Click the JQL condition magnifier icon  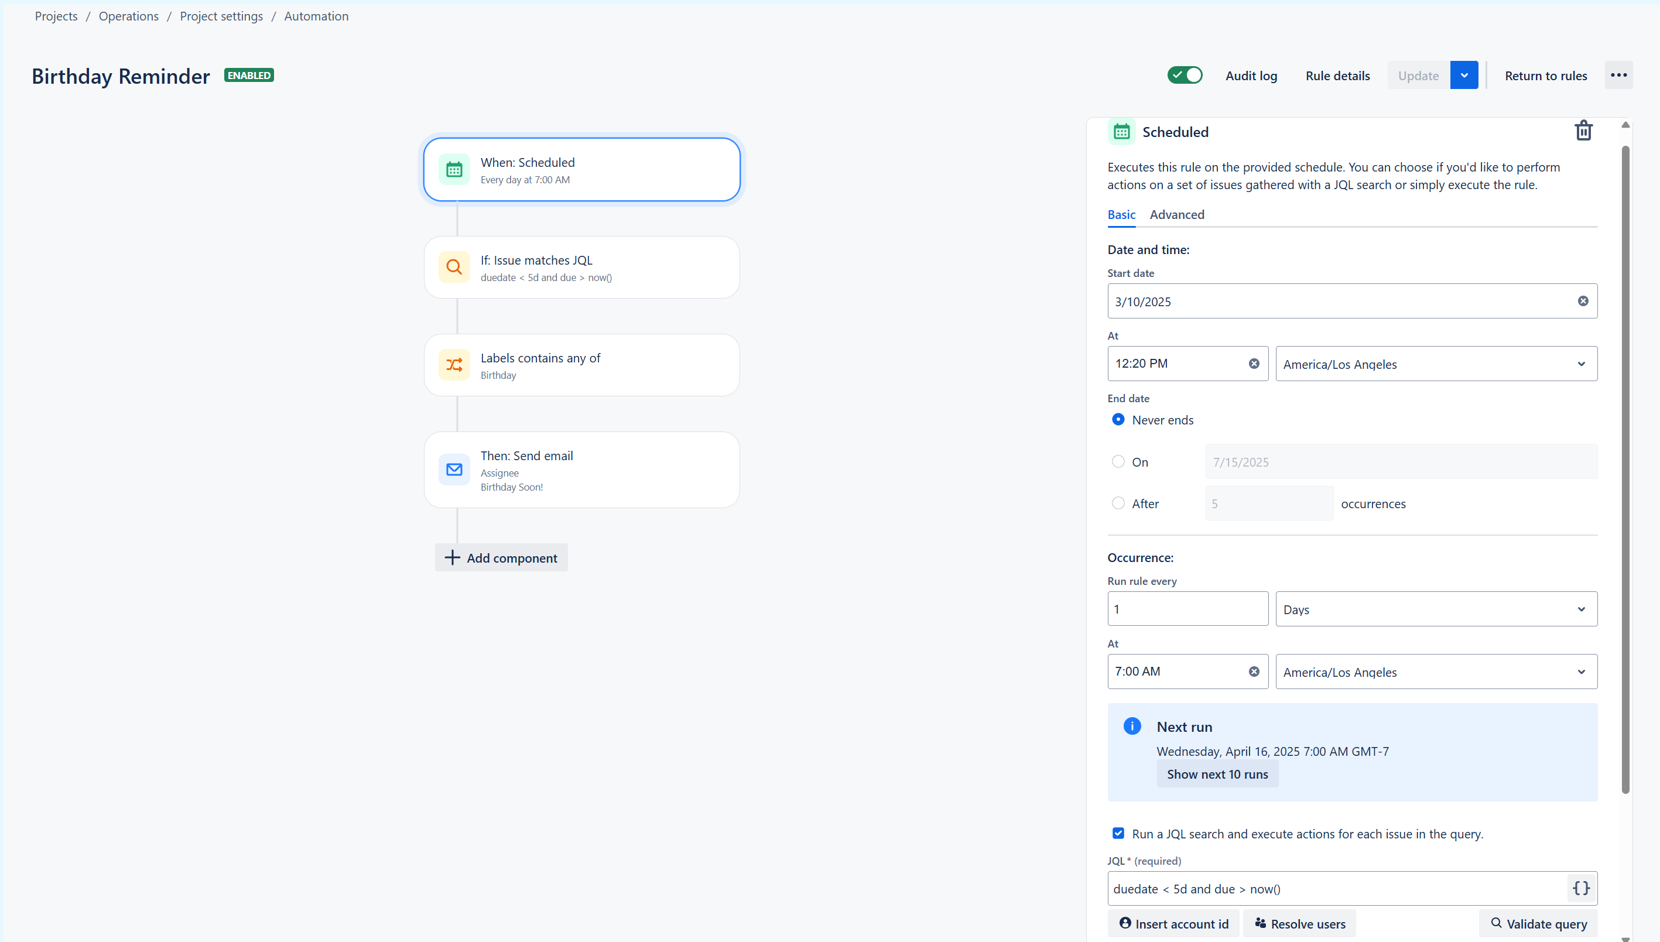click(454, 266)
